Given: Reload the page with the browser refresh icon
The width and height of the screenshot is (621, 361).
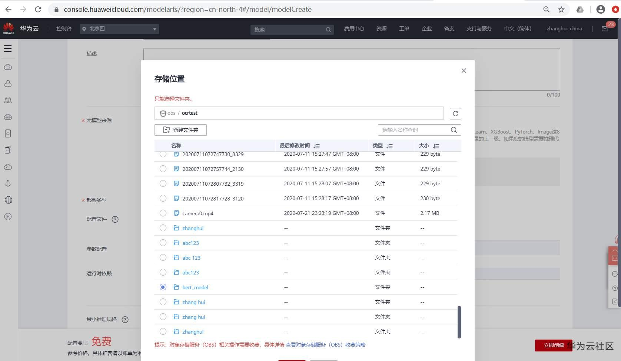Looking at the screenshot, I should click(x=38, y=9).
